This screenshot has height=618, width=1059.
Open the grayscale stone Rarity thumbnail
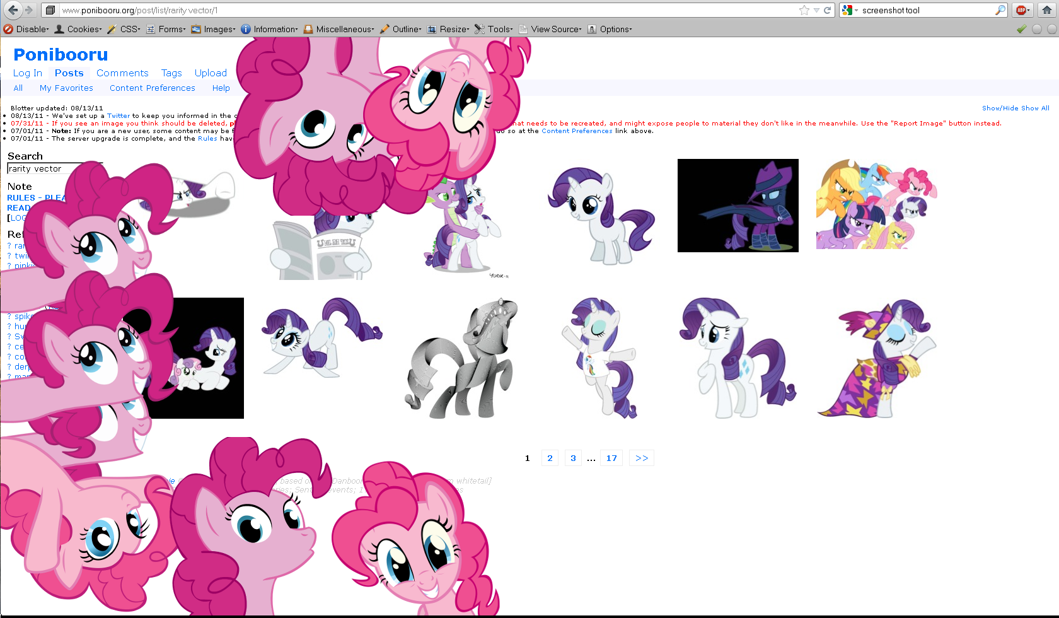point(461,358)
